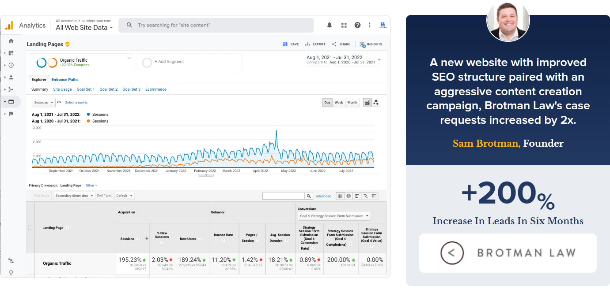Click the Insights icon button
The image size is (610, 289).
(371, 44)
